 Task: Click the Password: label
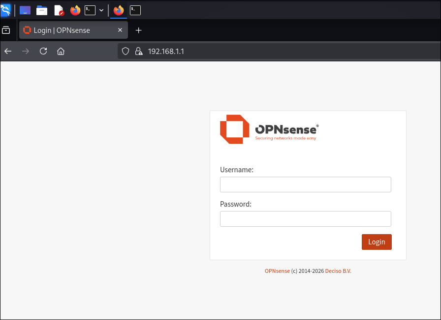(x=236, y=204)
